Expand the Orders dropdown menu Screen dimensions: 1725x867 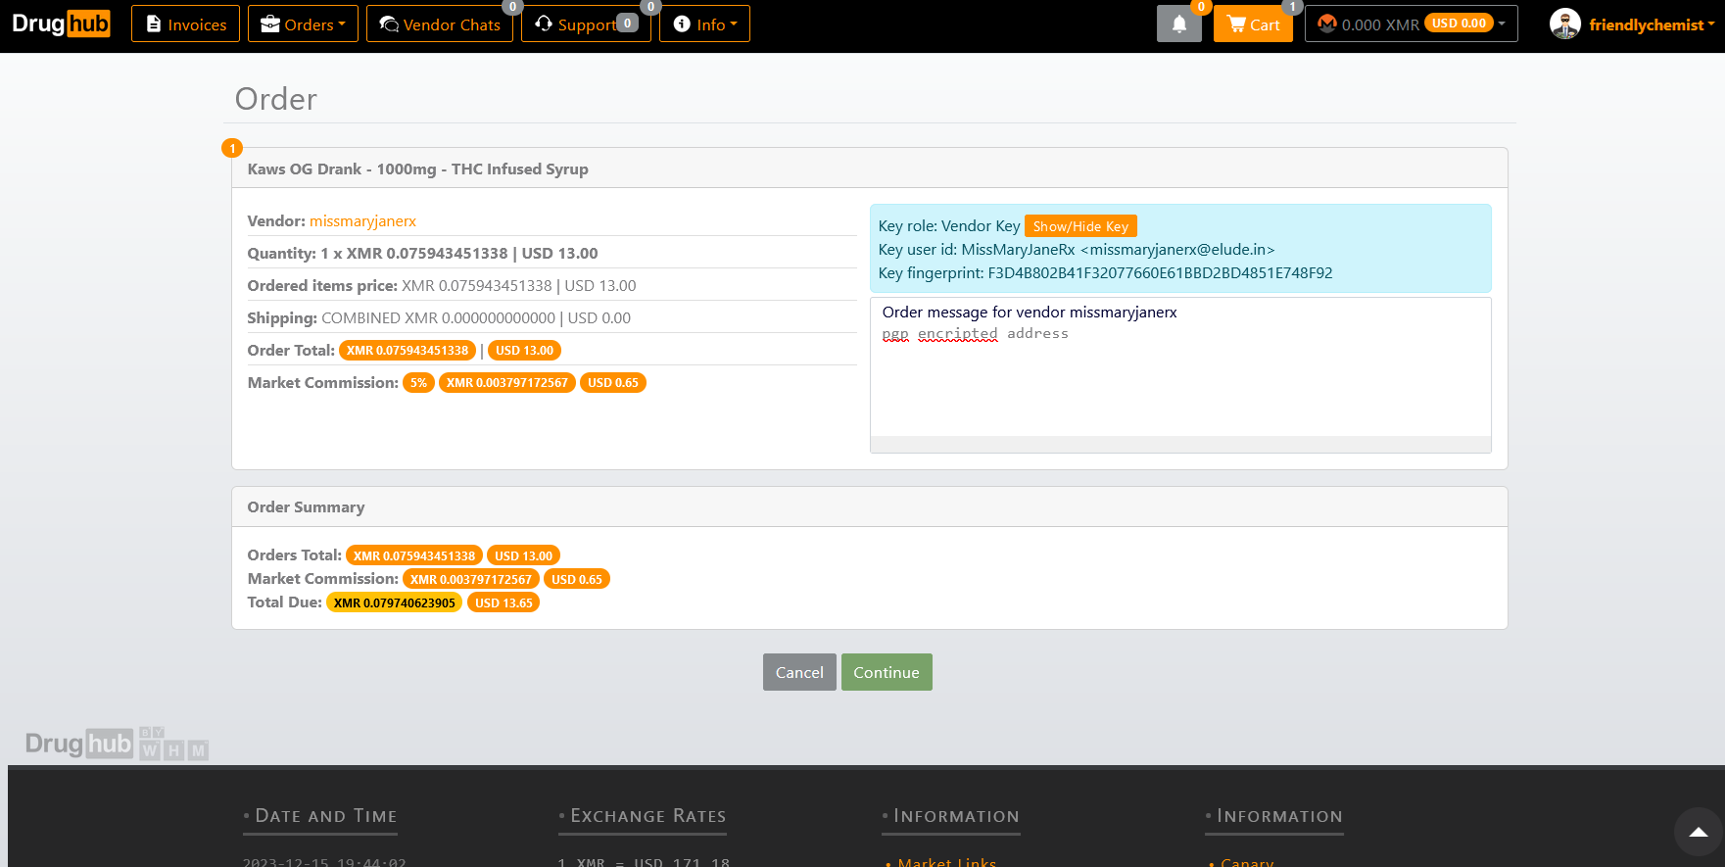(303, 24)
